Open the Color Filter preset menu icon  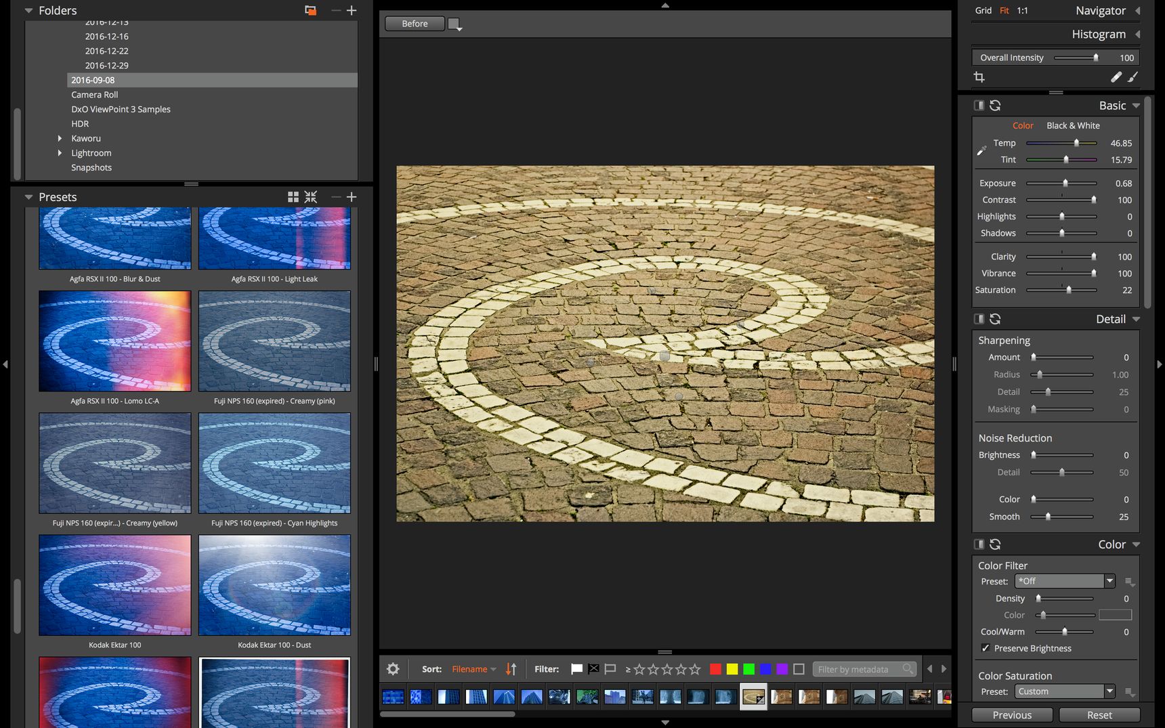1129,582
